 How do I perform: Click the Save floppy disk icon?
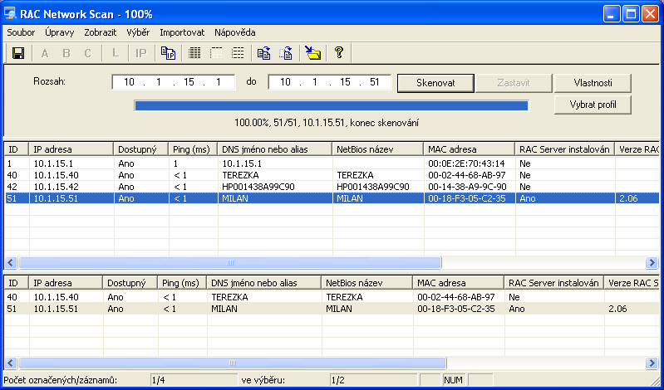coord(18,53)
